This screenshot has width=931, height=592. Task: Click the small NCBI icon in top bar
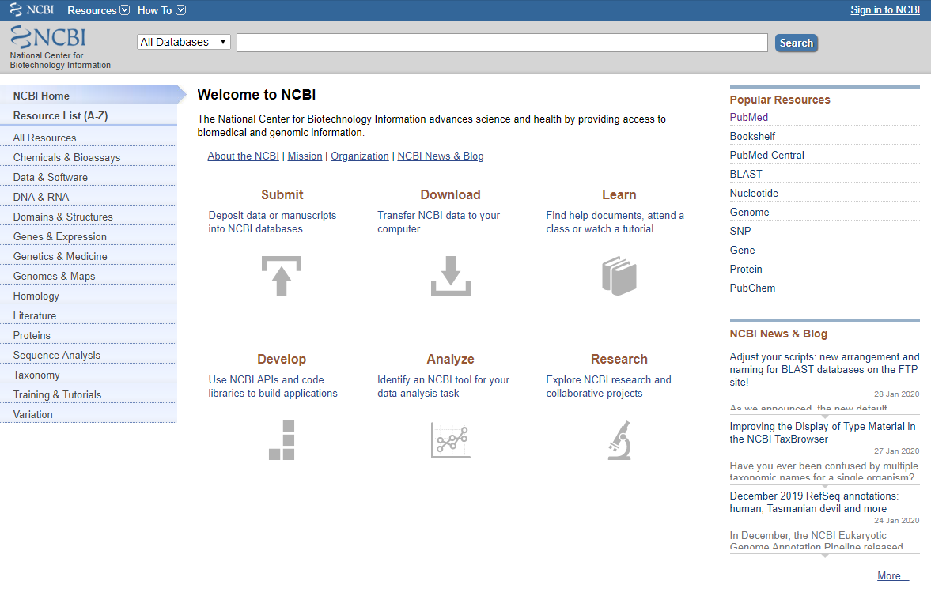[x=32, y=9]
